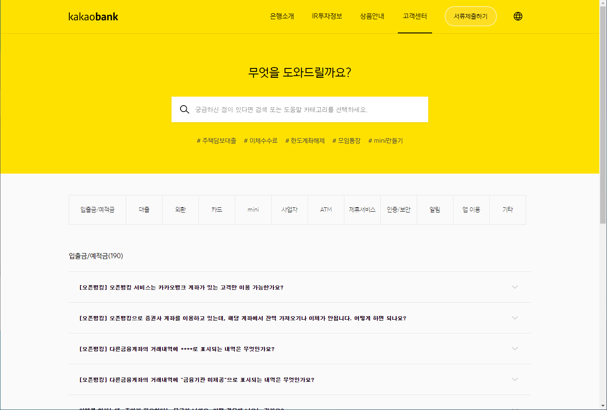Click the scrollbar down arrow

(603, 406)
